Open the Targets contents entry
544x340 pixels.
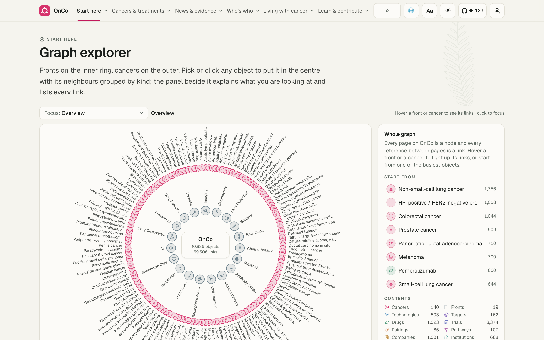[x=471, y=315]
